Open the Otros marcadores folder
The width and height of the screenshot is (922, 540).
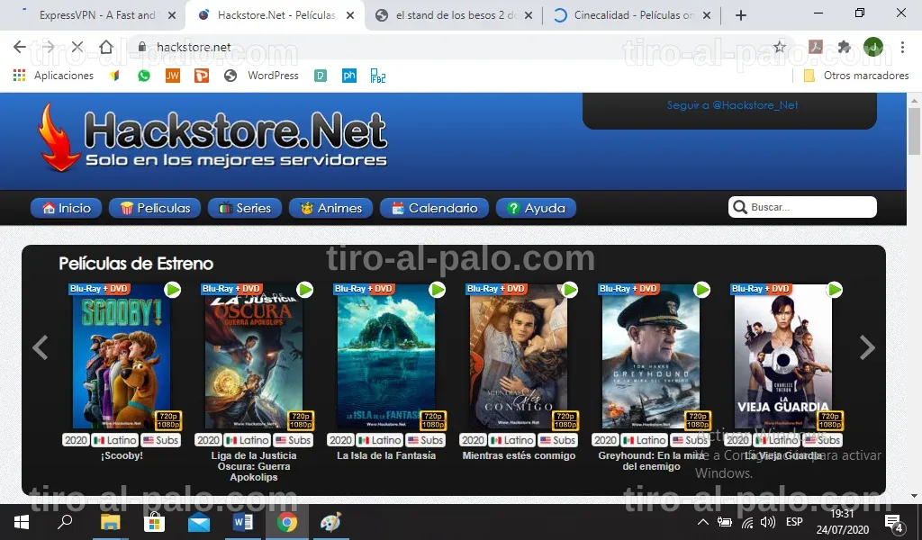pyautogui.click(x=856, y=76)
